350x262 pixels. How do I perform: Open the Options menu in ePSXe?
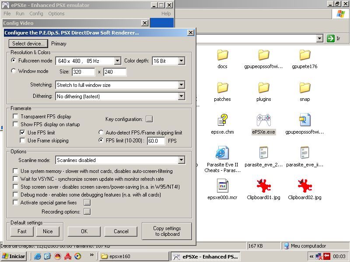56,14
